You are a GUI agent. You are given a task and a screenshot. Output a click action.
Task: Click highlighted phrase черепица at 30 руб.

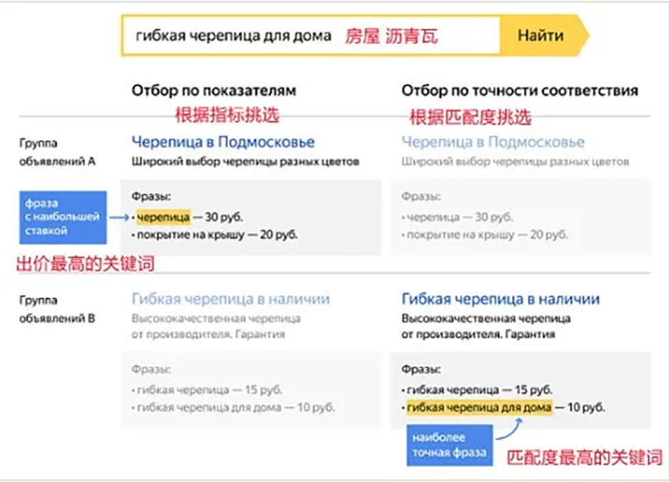(x=163, y=217)
